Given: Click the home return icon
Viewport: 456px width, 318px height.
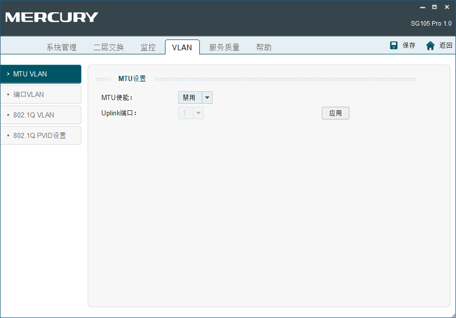Looking at the screenshot, I should (430, 46).
